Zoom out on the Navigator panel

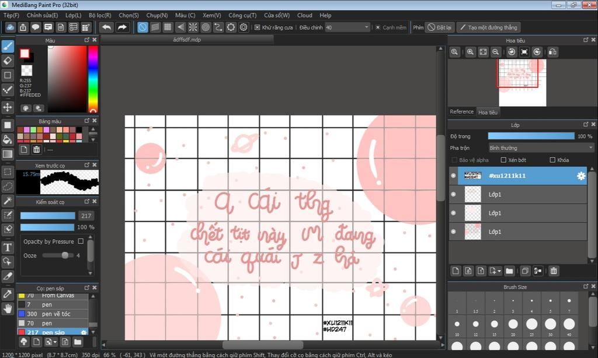(x=495, y=52)
